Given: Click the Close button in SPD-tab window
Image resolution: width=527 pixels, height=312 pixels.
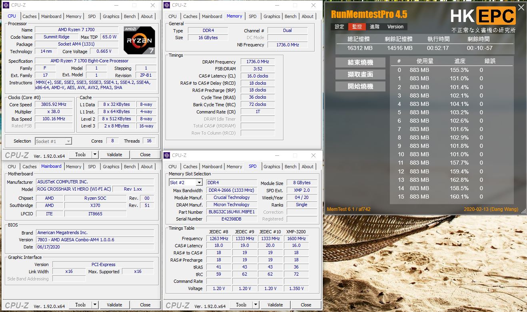Looking at the screenshot, I should (x=306, y=305).
